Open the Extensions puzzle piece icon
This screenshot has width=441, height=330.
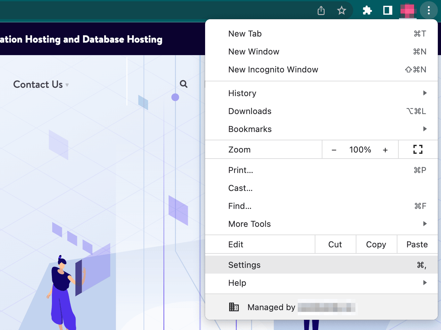(x=367, y=11)
